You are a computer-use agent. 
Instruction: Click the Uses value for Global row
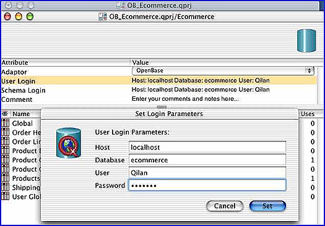coord(313,123)
